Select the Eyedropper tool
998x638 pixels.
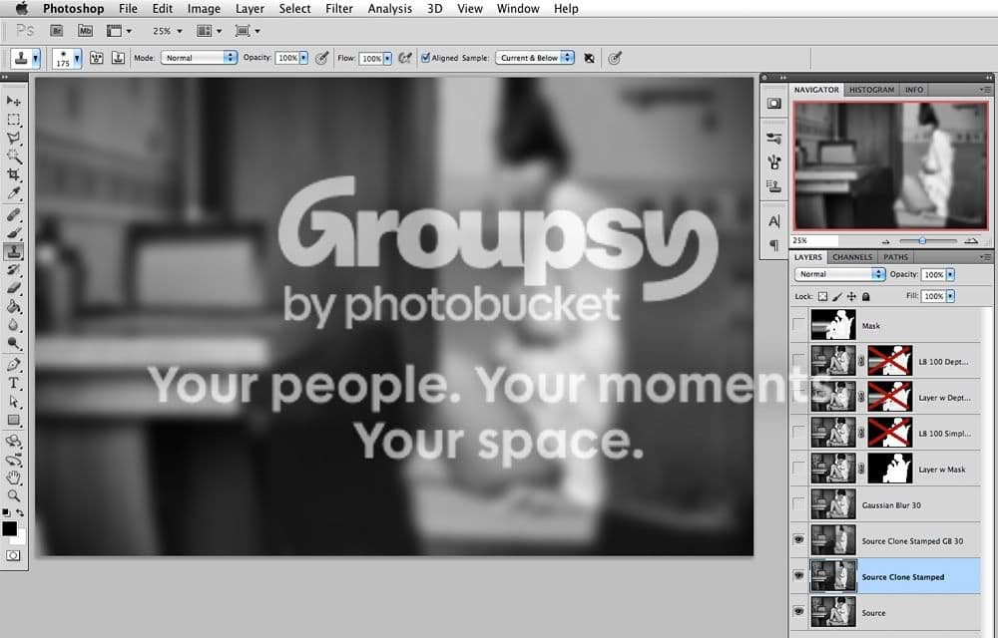[x=13, y=193]
